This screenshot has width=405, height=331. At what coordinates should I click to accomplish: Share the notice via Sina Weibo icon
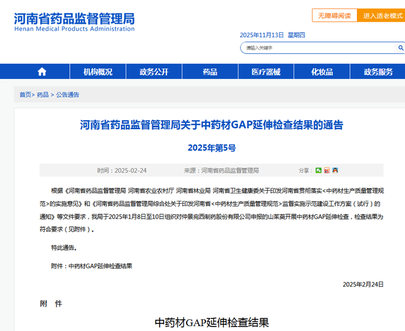(x=327, y=171)
